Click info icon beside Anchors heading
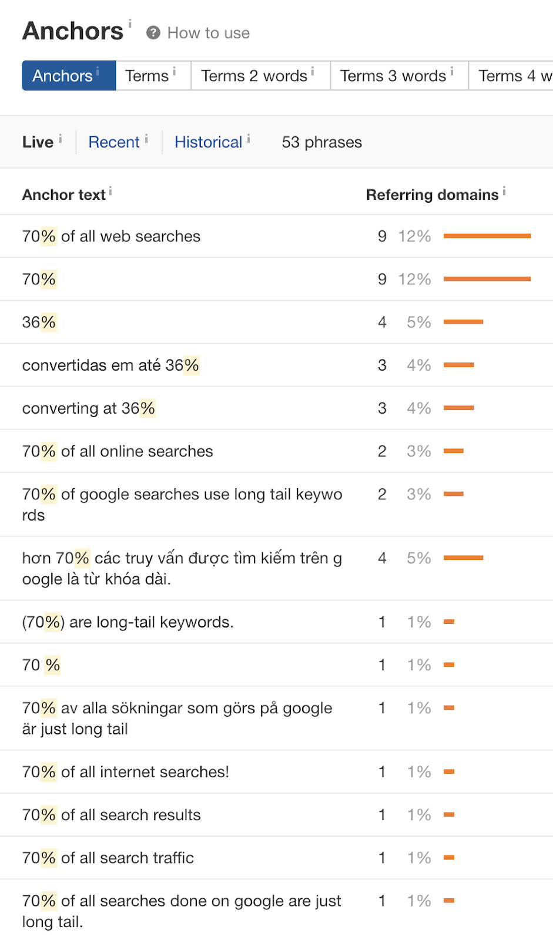Screen dimensions: 553x940 click(x=130, y=24)
